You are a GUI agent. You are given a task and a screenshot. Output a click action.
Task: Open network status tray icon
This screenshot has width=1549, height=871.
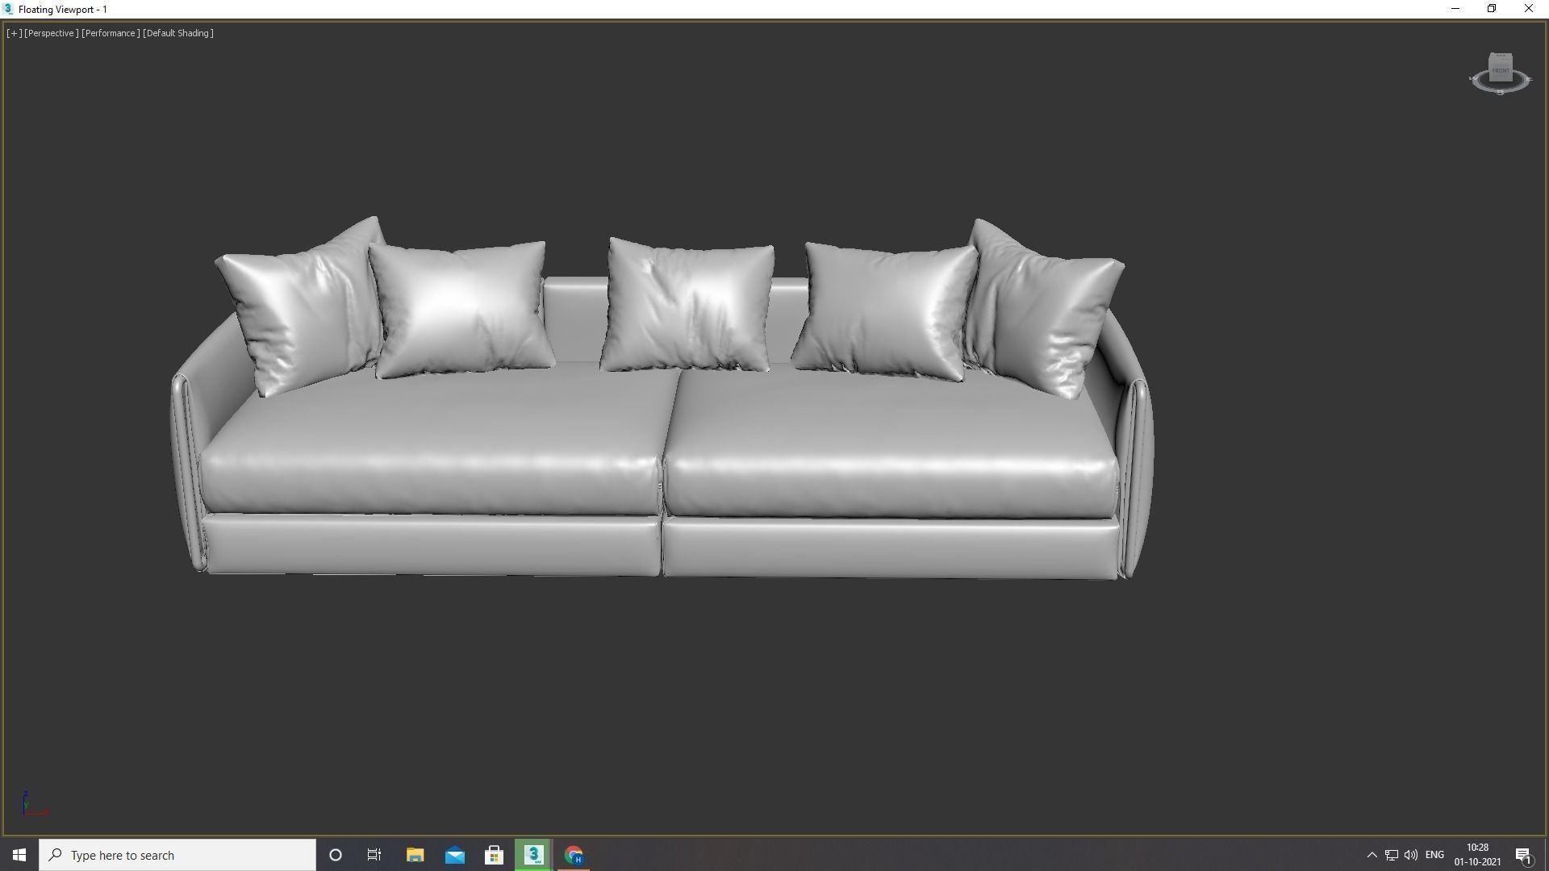tap(1392, 855)
